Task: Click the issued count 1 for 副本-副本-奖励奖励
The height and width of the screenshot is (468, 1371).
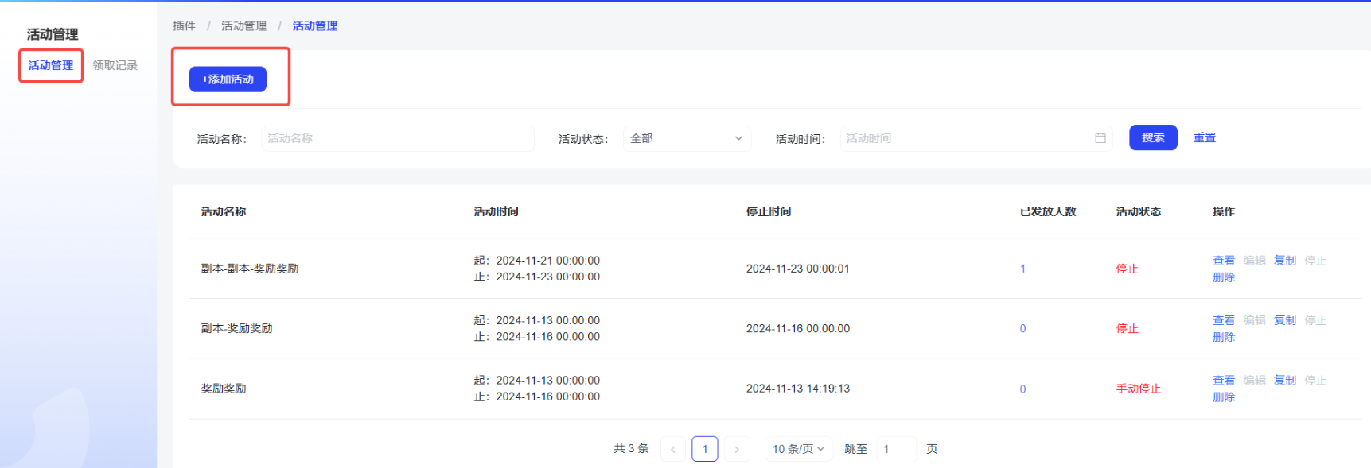Action: pos(1022,269)
